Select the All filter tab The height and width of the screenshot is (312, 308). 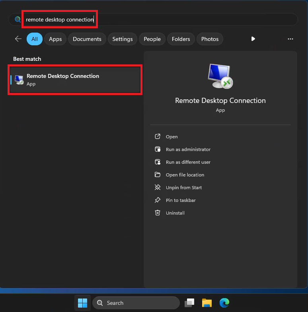click(x=35, y=39)
